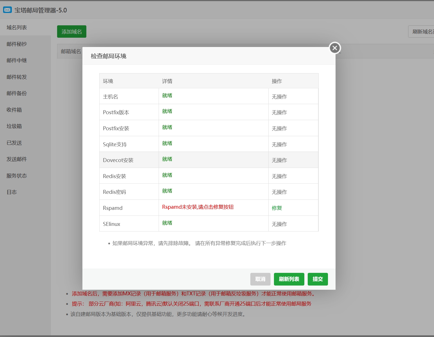This screenshot has height=337, width=434.
Task: Click the Redis安装 environment cell
Action: (129, 176)
